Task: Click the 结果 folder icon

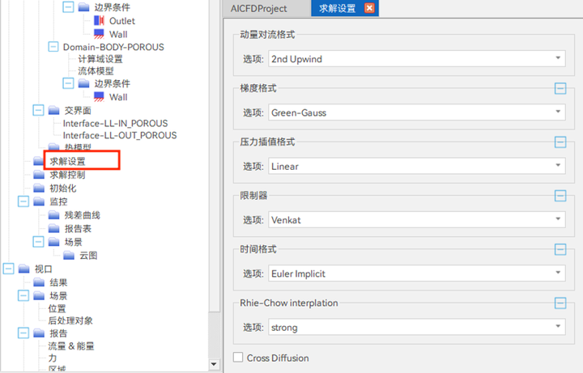Action: pyautogui.click(x=39, y=282)
